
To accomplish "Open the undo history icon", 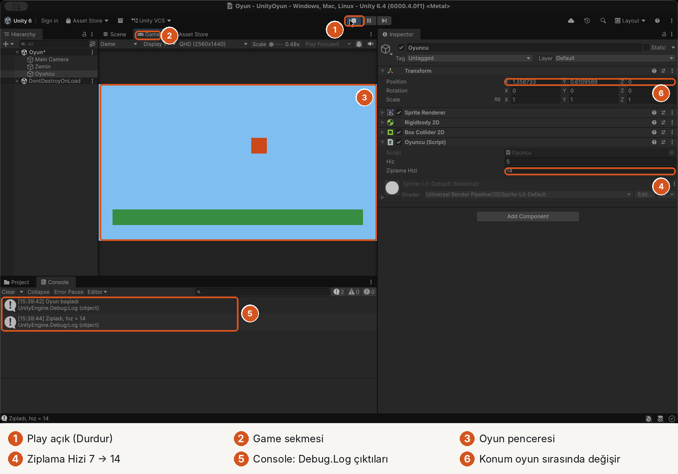I will coord(587,20).
